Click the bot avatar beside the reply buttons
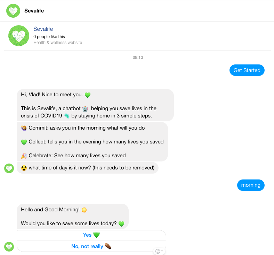Screen dimensions: 274x255 pyautogui.click(x=9, y=247)
